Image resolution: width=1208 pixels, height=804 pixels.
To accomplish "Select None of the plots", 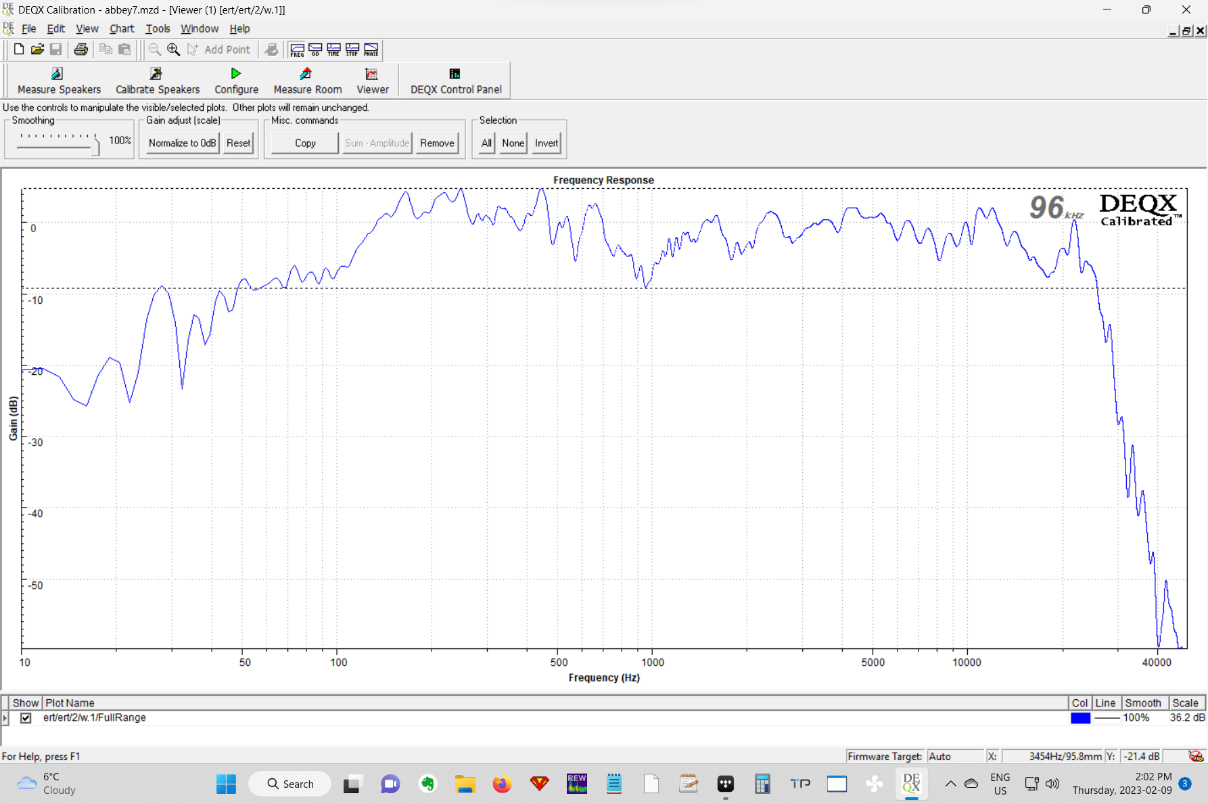I will (513, 143).
